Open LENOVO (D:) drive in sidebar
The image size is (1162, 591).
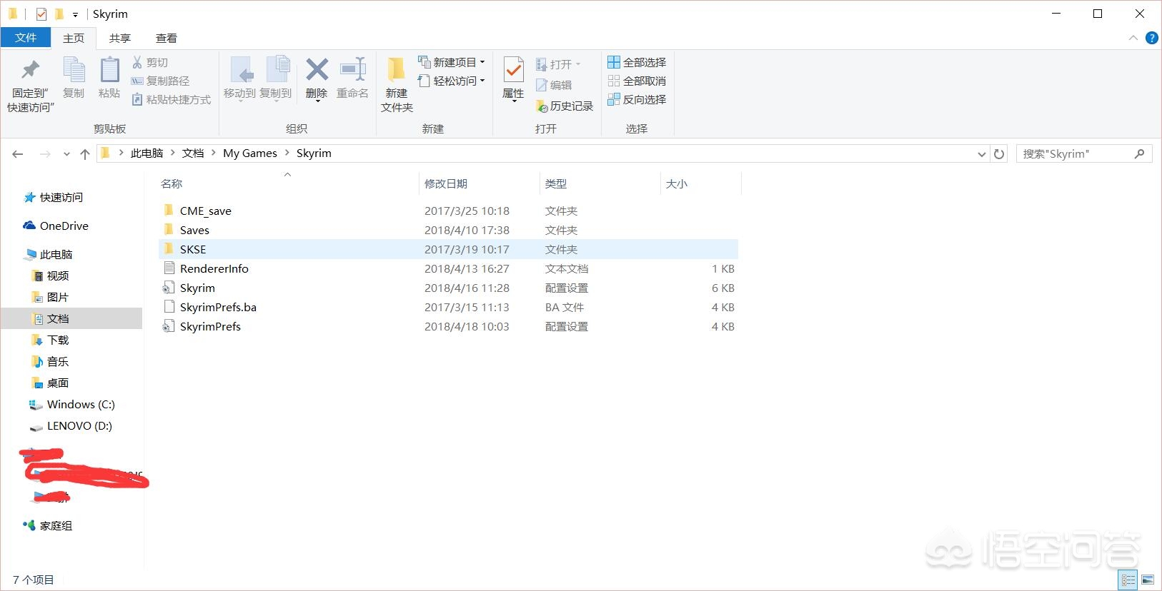click(x=70, y=425)
